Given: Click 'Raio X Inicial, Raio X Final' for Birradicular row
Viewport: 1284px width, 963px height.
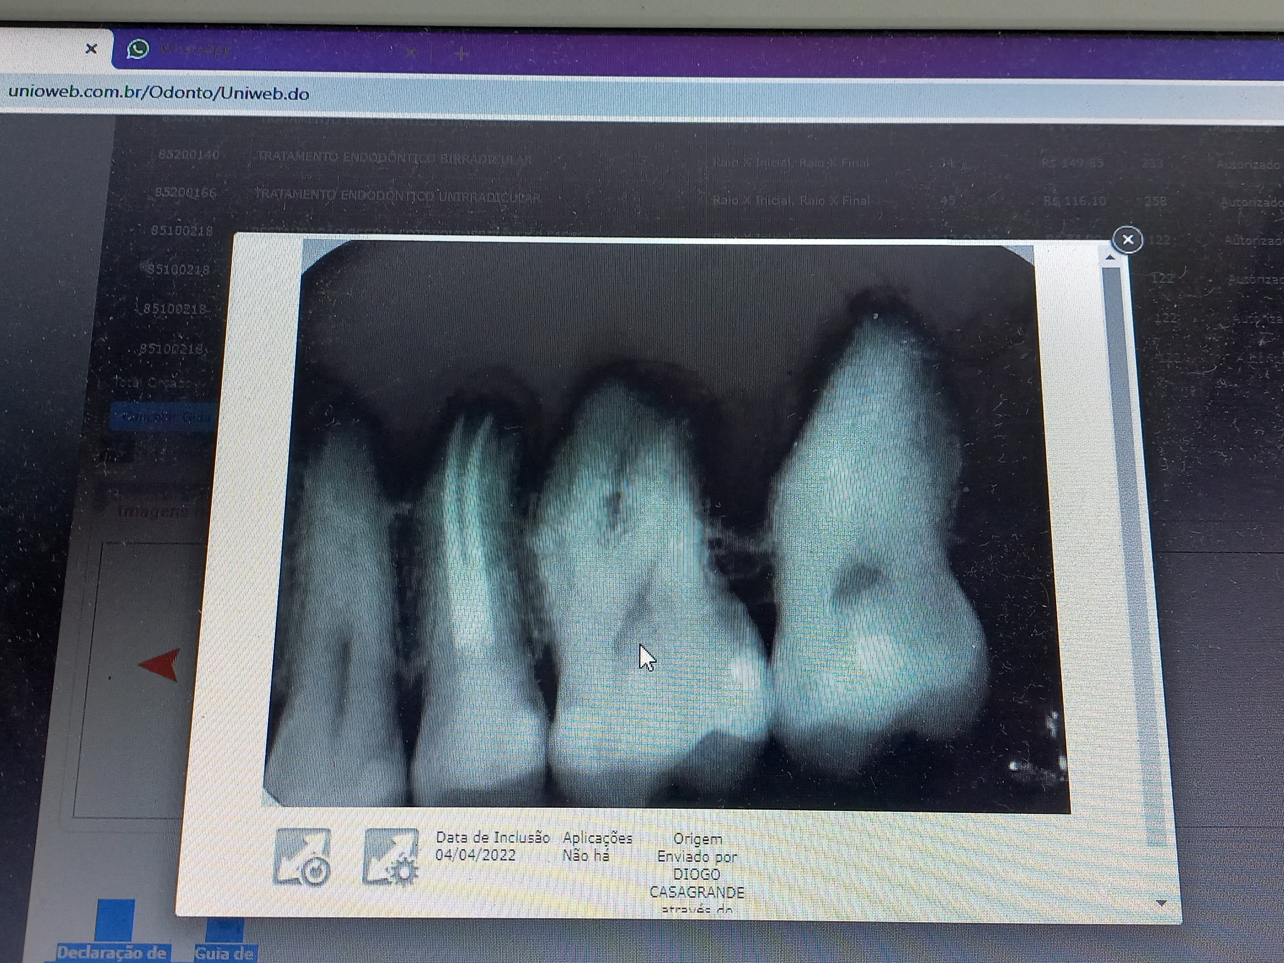Looking at the screenshot, I should click(x=791, y=163).
